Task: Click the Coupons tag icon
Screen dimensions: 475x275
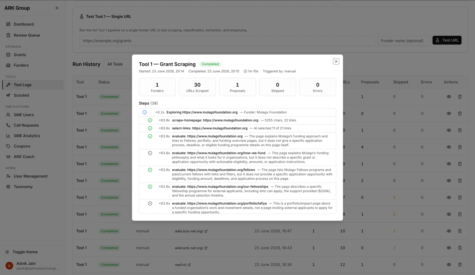Action: 8,146
